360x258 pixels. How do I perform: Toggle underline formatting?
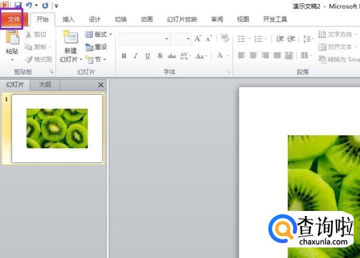point(148,56)
